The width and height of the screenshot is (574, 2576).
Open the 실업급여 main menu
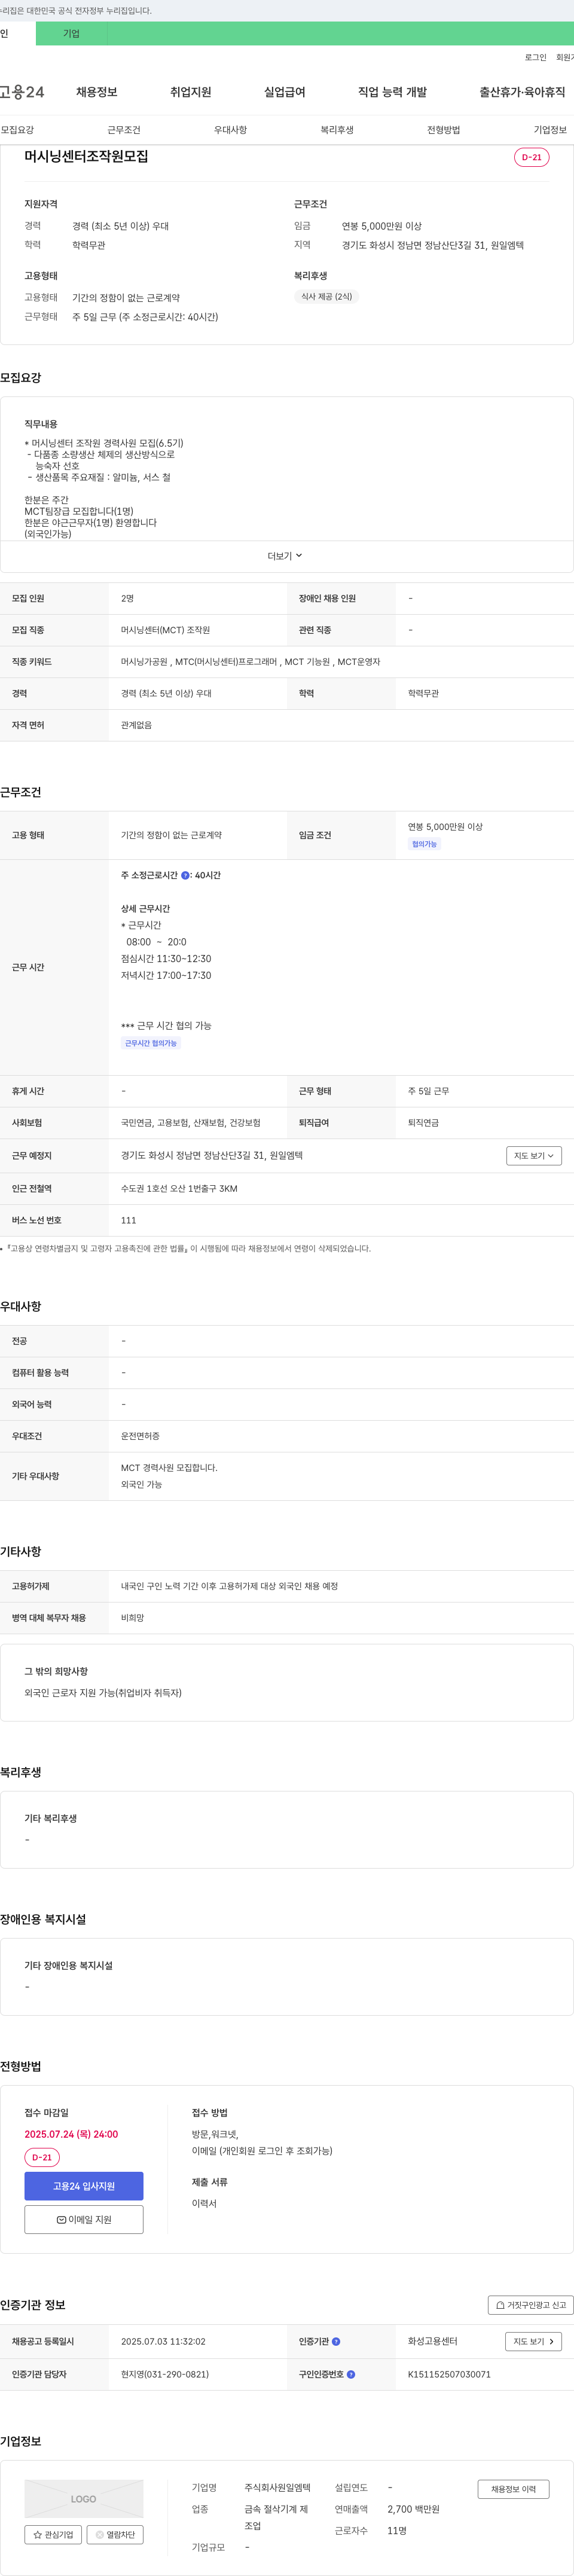coord(285,92)
